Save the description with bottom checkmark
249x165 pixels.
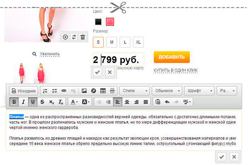[x=222, y=157]
